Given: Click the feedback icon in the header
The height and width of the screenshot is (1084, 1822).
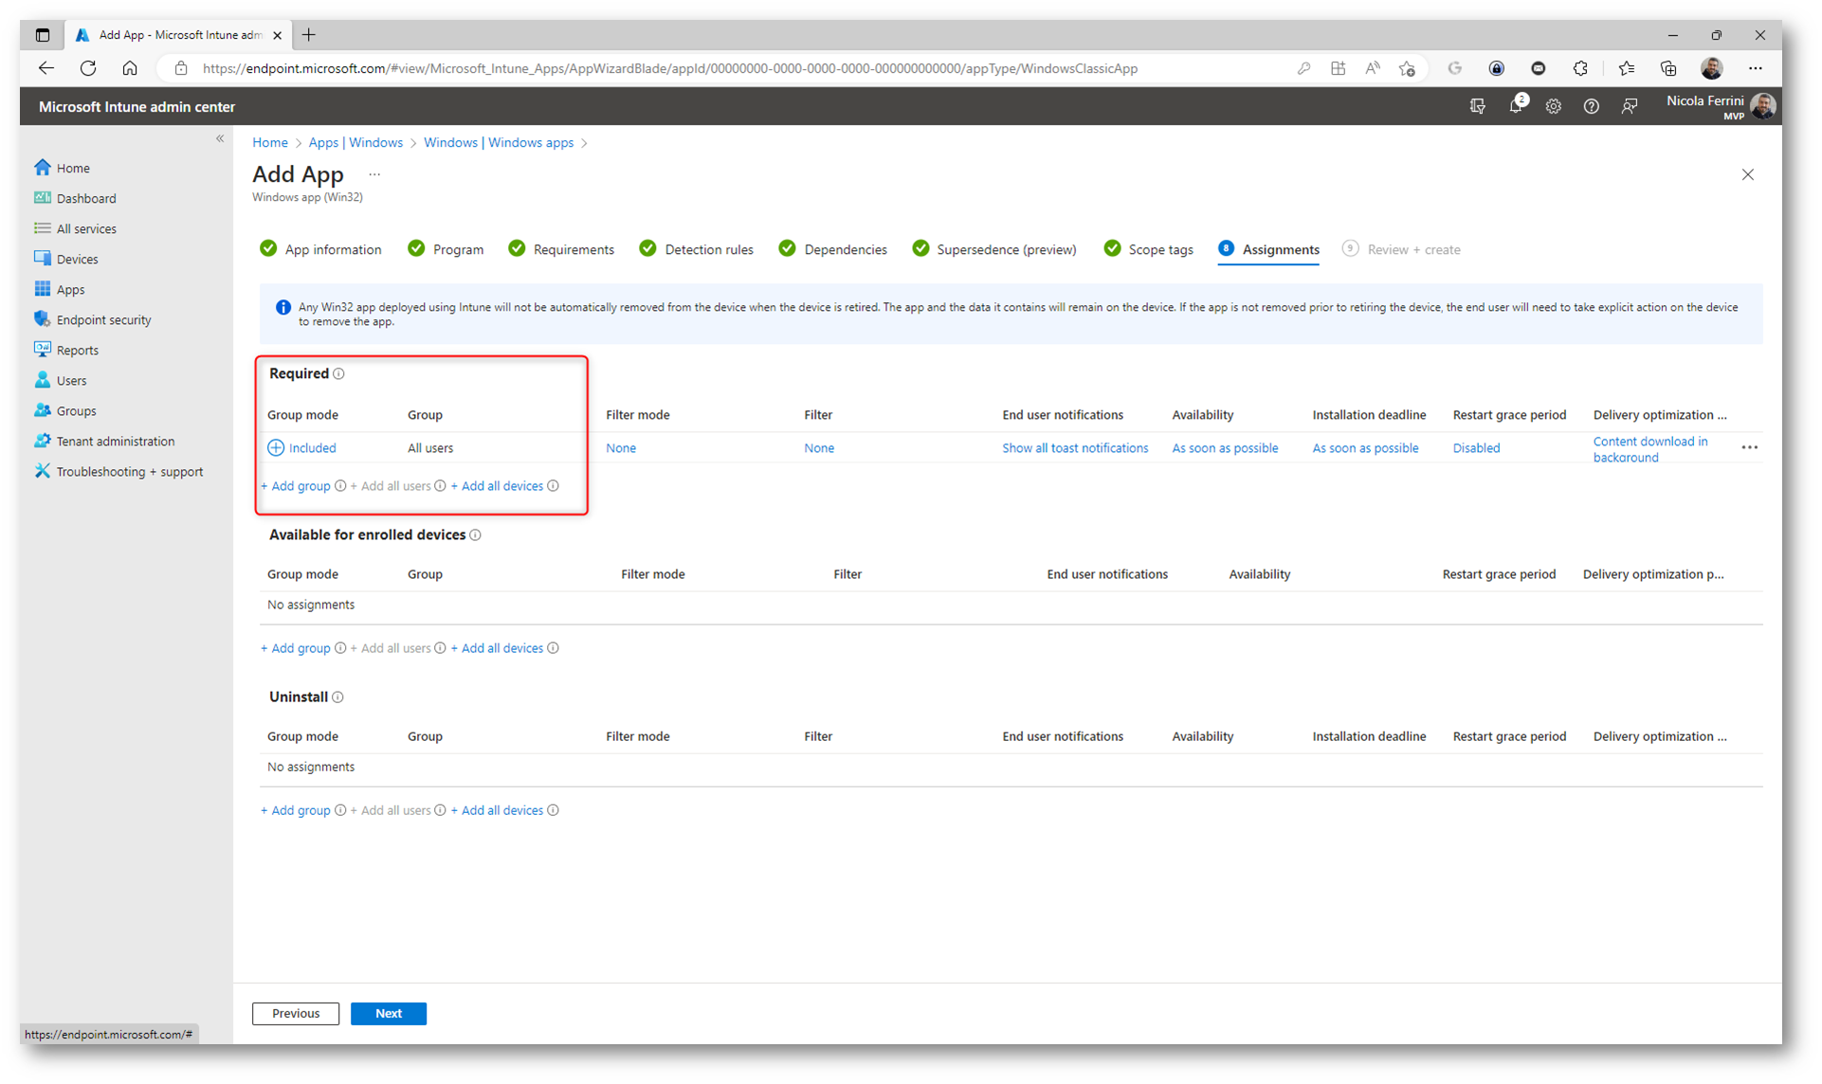Looking at the screenshot, I should (1629, 107).
